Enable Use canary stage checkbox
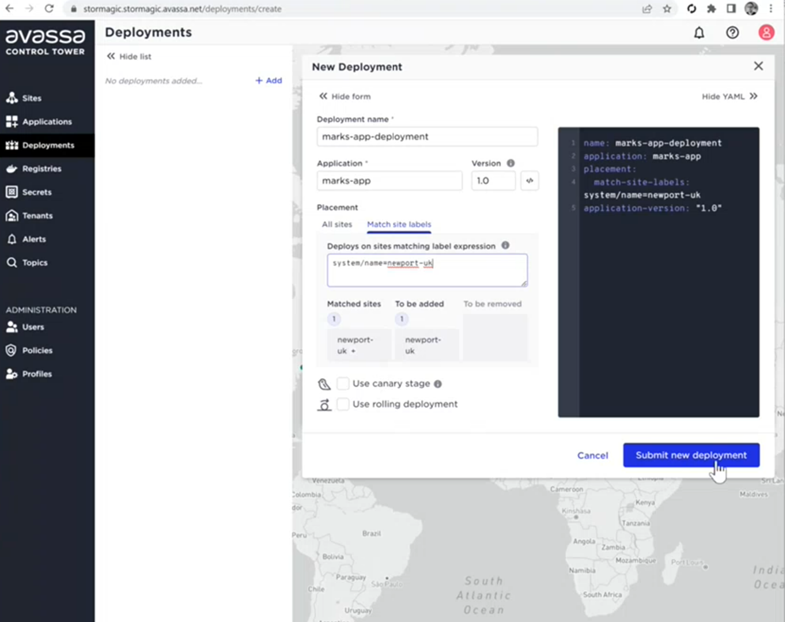 point(343,384)
